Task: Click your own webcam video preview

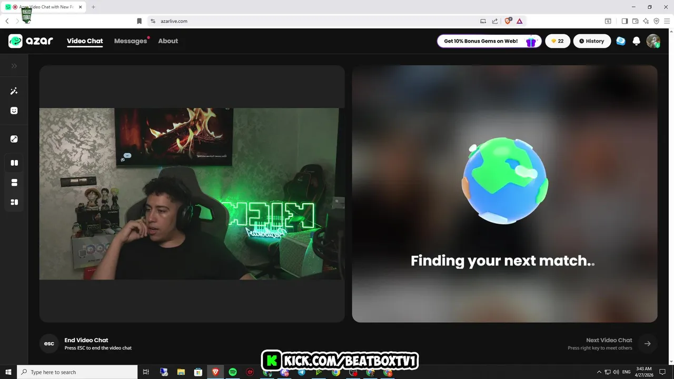Action: click(x=192, y=194)
